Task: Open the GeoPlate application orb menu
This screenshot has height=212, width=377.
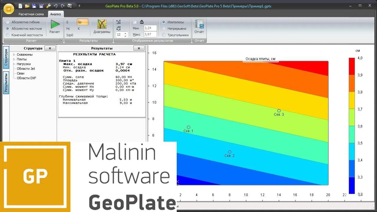Action: (x=9, y=9)
